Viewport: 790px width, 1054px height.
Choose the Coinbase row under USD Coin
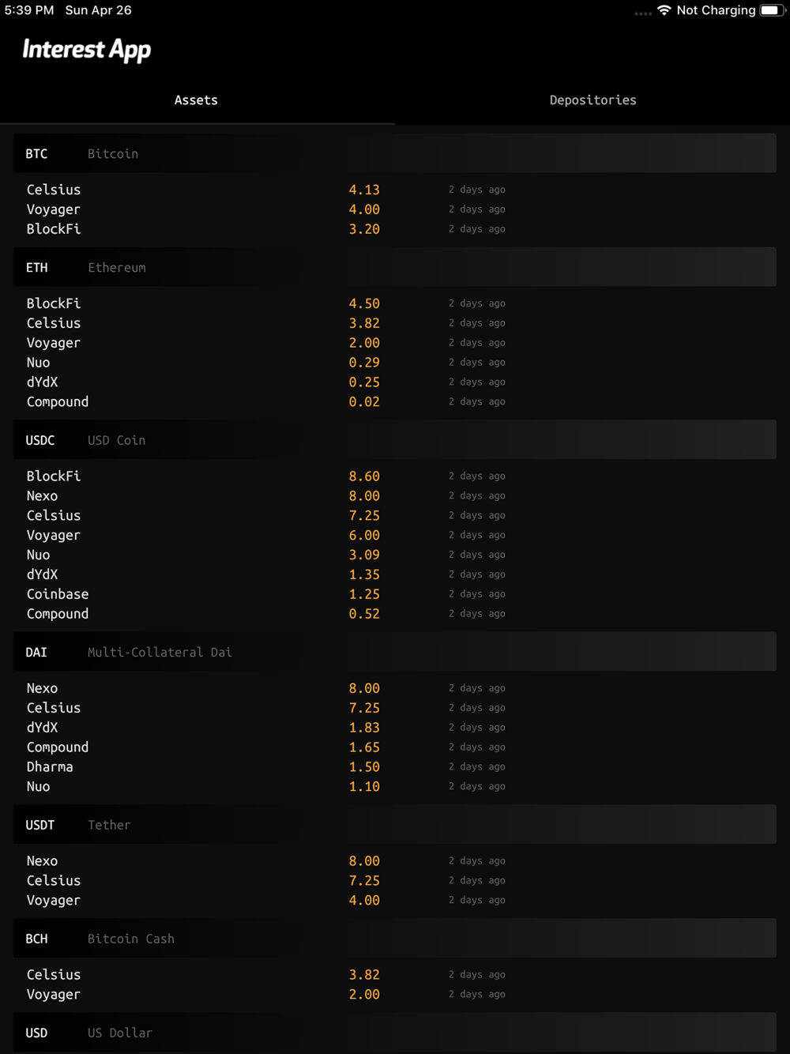(395, 594)
